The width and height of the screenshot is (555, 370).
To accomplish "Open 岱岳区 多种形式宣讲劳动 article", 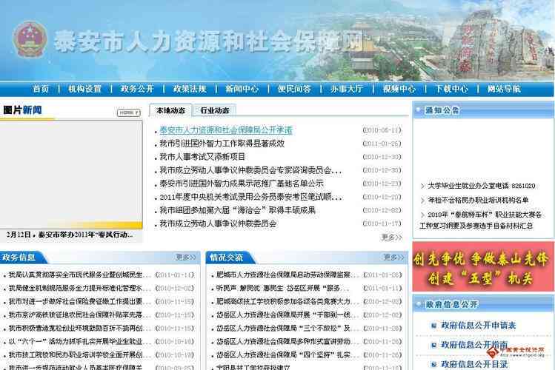I will click(288, 342).
